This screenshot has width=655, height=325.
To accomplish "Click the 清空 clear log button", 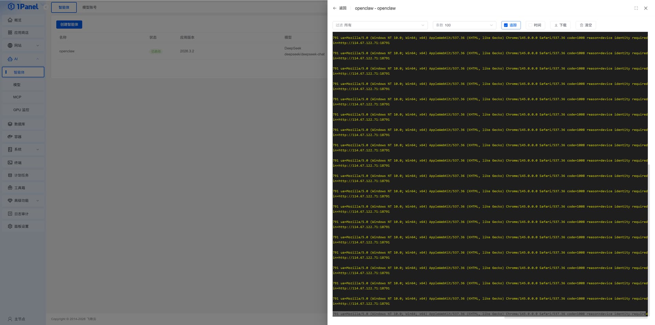I will (x=586, y=25).
